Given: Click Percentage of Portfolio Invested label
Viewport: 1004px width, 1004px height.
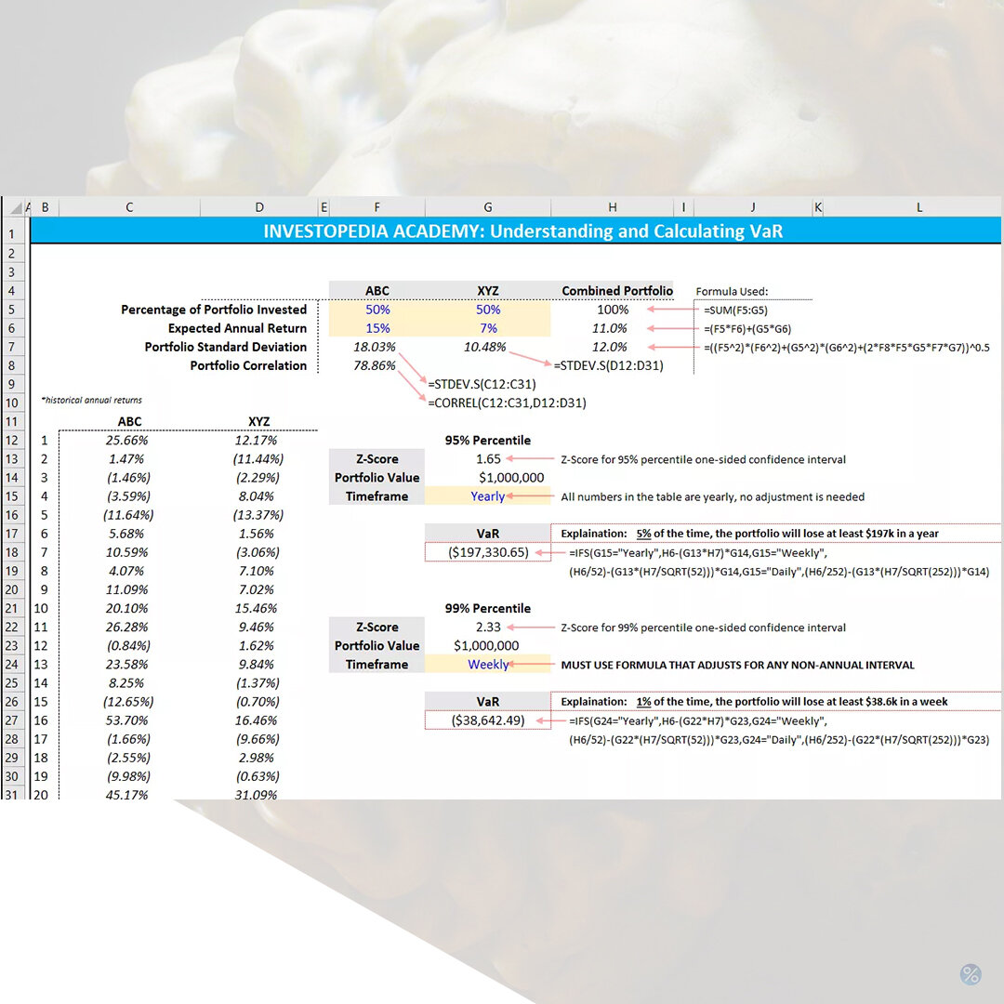Looking at the screenshot, I should 214,310.
